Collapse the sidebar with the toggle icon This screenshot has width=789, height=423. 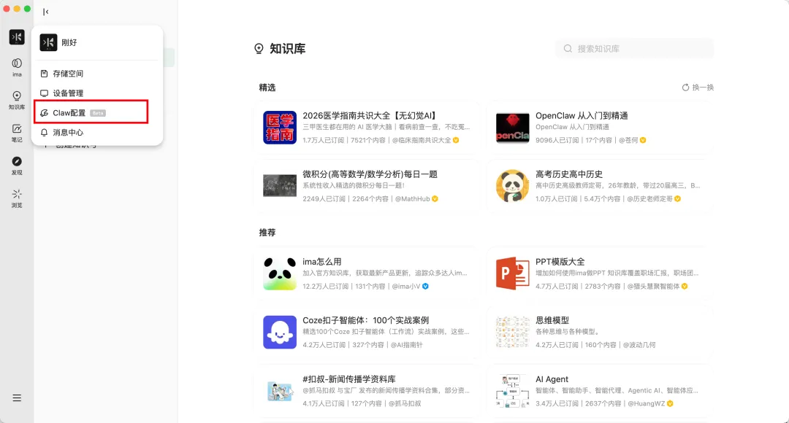[x=46, y=12]
